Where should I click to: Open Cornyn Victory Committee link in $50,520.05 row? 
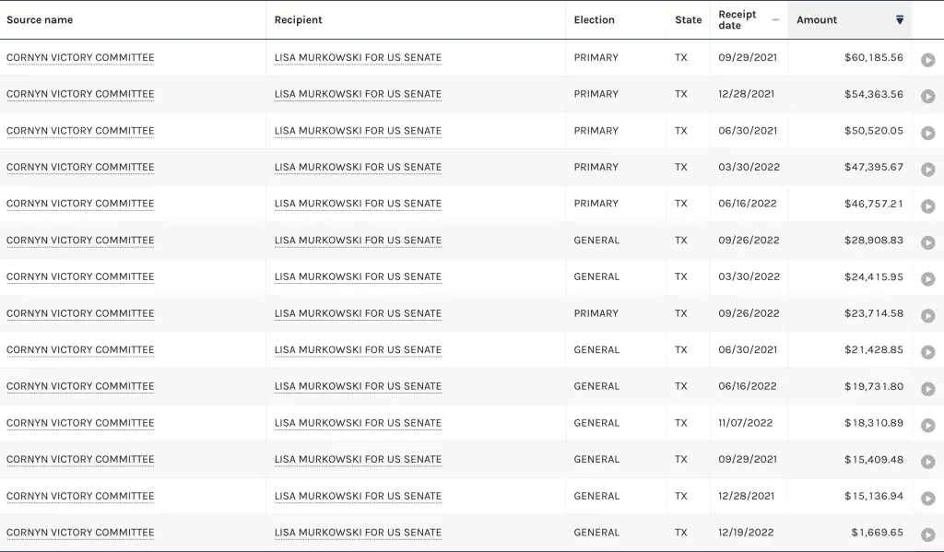(80, 131)
